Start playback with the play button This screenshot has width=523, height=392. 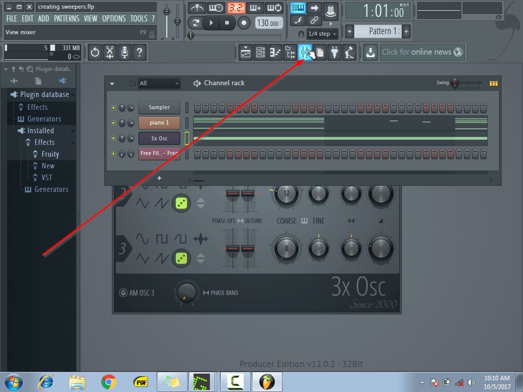(211, 22)
